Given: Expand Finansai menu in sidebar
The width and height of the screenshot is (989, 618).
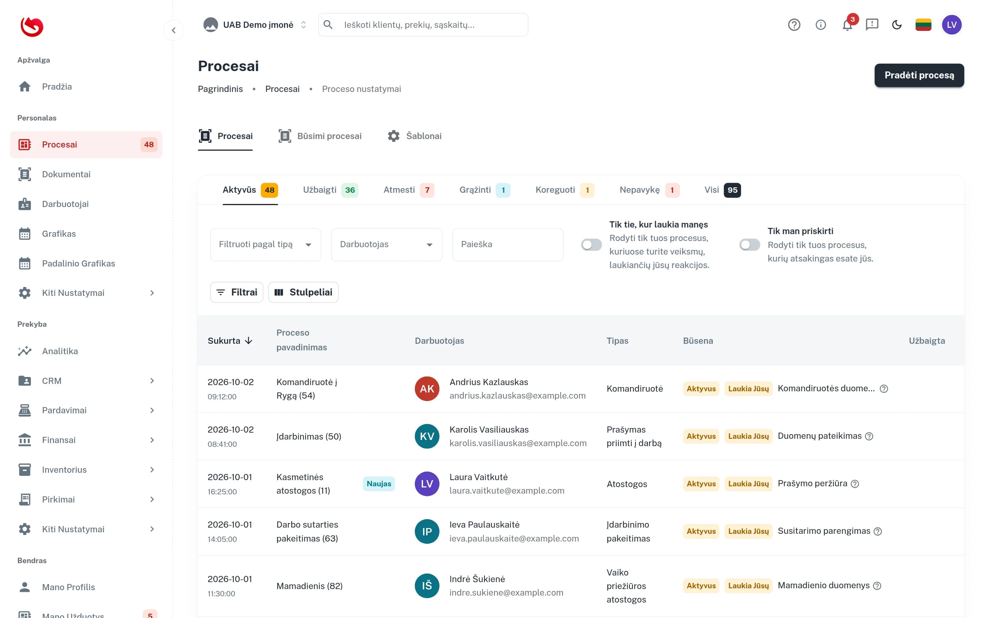Looking at the screenshot, I should click(86, 440).
